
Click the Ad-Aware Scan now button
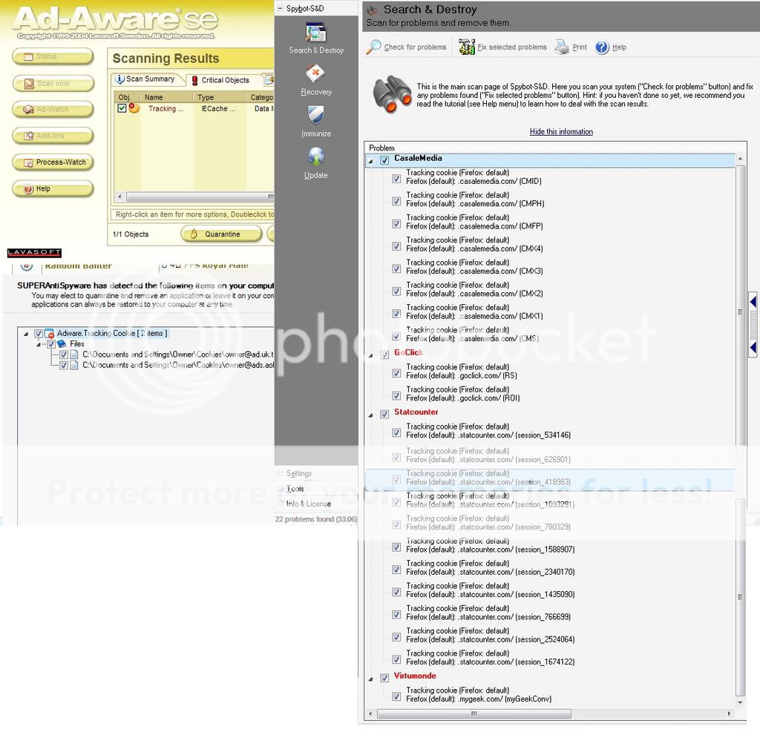pyautogui.click(x=53, y=83)
